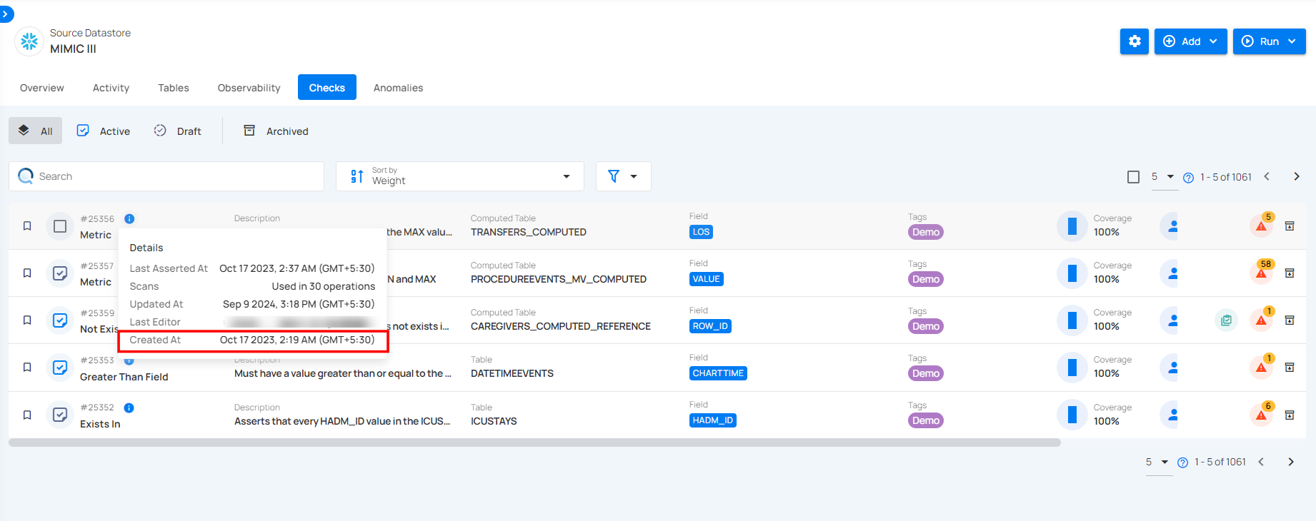Open TRANSFERS_COMPUTED computed table
Screen dimensions: 1316x521
tap(528, 232)
